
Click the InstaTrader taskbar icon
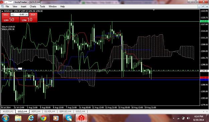tap(82, 118)
